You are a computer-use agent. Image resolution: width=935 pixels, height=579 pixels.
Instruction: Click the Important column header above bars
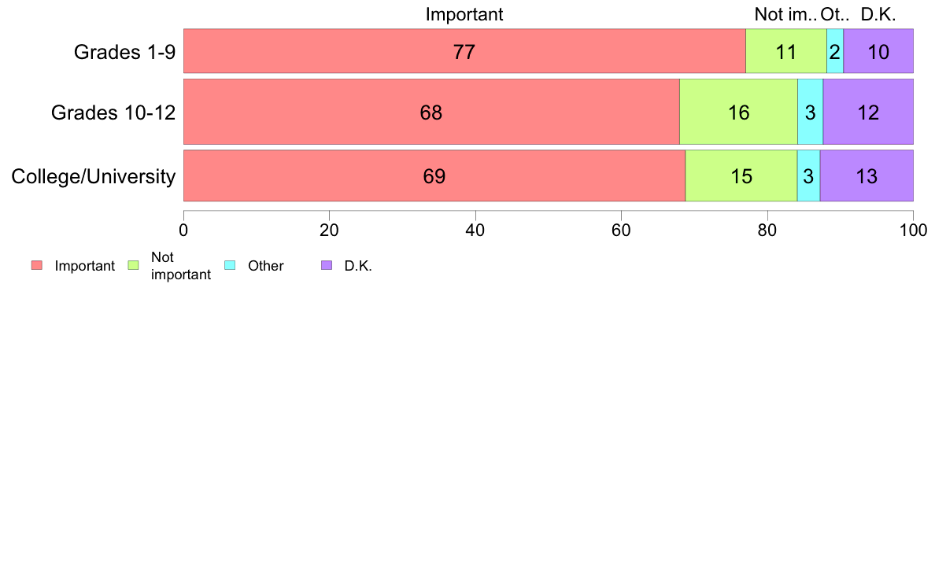464,14
